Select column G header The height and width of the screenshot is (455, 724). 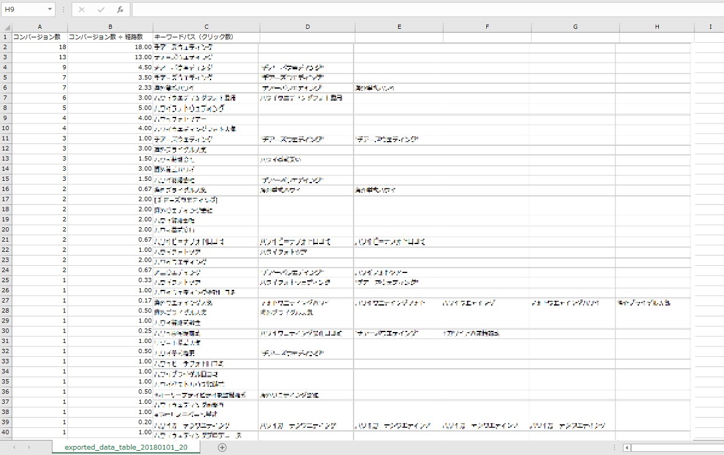coord(575,27)
